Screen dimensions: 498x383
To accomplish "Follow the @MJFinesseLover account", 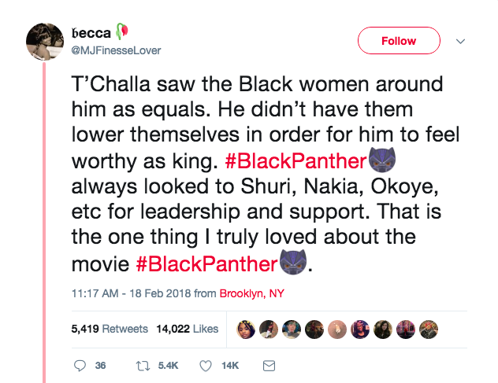I will [x=399, y=41].
